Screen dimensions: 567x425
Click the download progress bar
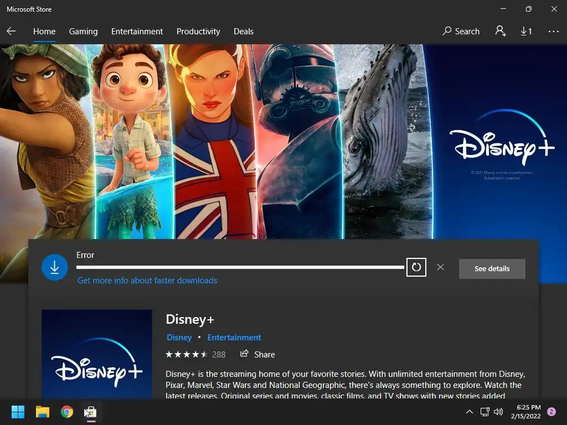[x=240, y=267]
